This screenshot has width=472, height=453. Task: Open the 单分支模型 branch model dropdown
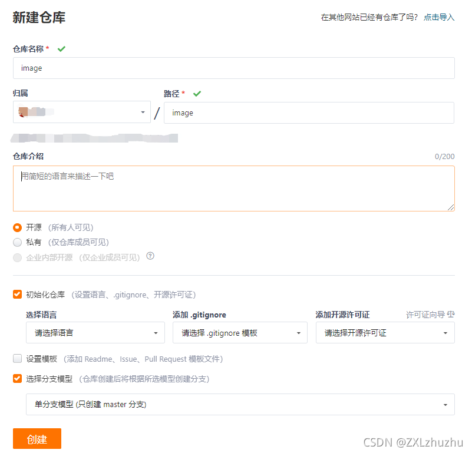point(240,404)
